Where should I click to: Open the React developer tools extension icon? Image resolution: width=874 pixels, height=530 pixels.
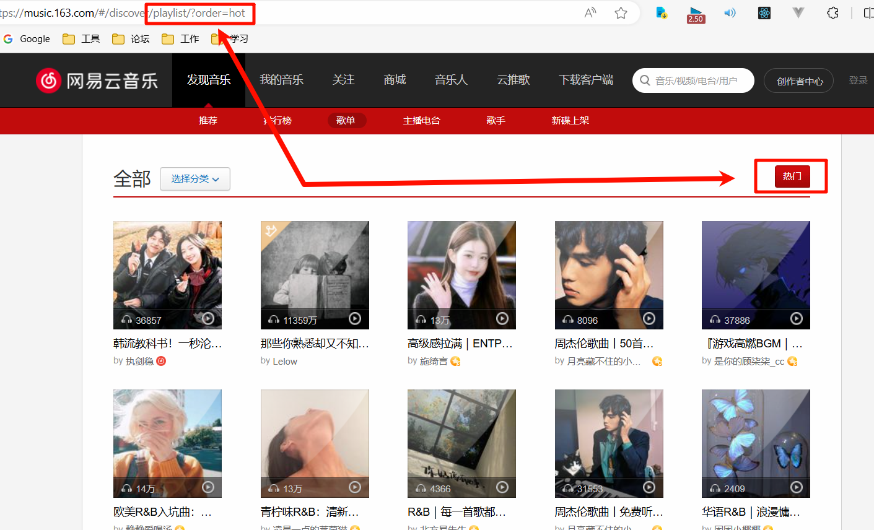(764, 13)
